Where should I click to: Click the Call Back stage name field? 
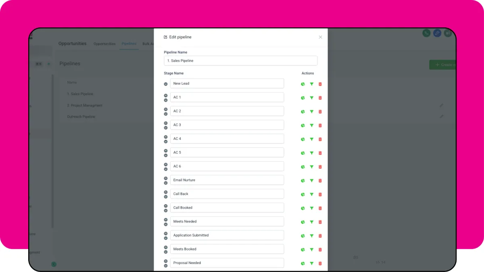227,194
